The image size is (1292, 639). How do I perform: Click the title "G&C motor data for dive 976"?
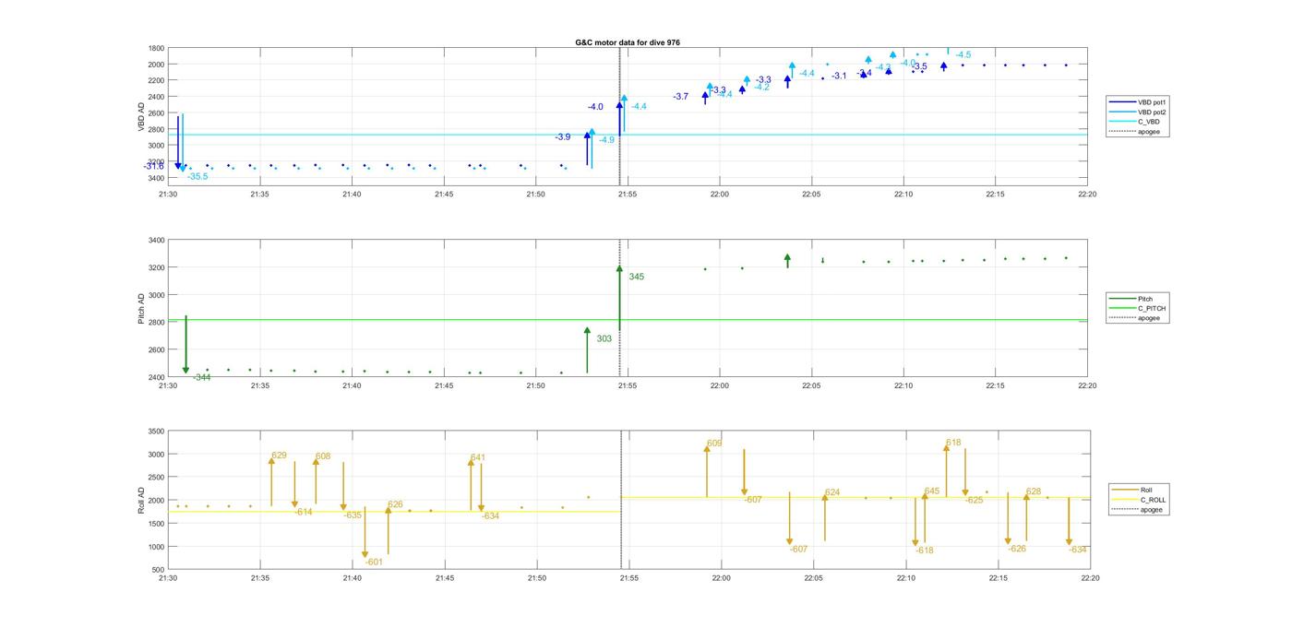pyautogui.click(x=628, y=43)
